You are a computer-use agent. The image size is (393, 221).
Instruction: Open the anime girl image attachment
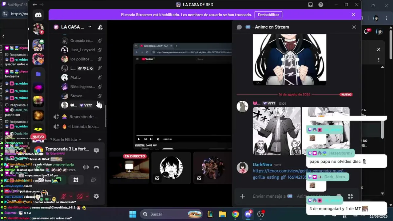(289, 60)
